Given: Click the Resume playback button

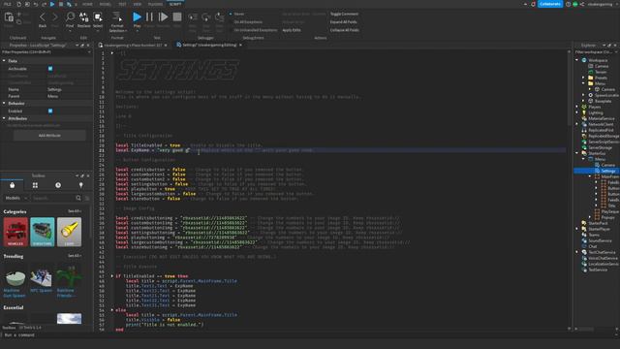Looking at the screenshot, I should 163,17.
